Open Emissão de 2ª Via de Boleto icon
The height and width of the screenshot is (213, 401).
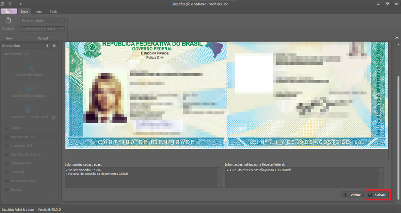pyautogui.click(x=29, y=109)
